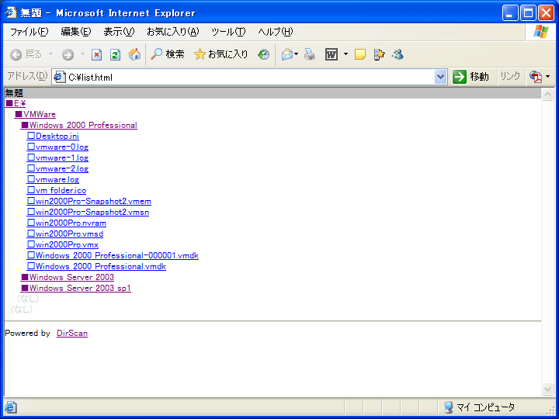Open the Desktop.ini file link
559x419 pixels.
[53, 136]
